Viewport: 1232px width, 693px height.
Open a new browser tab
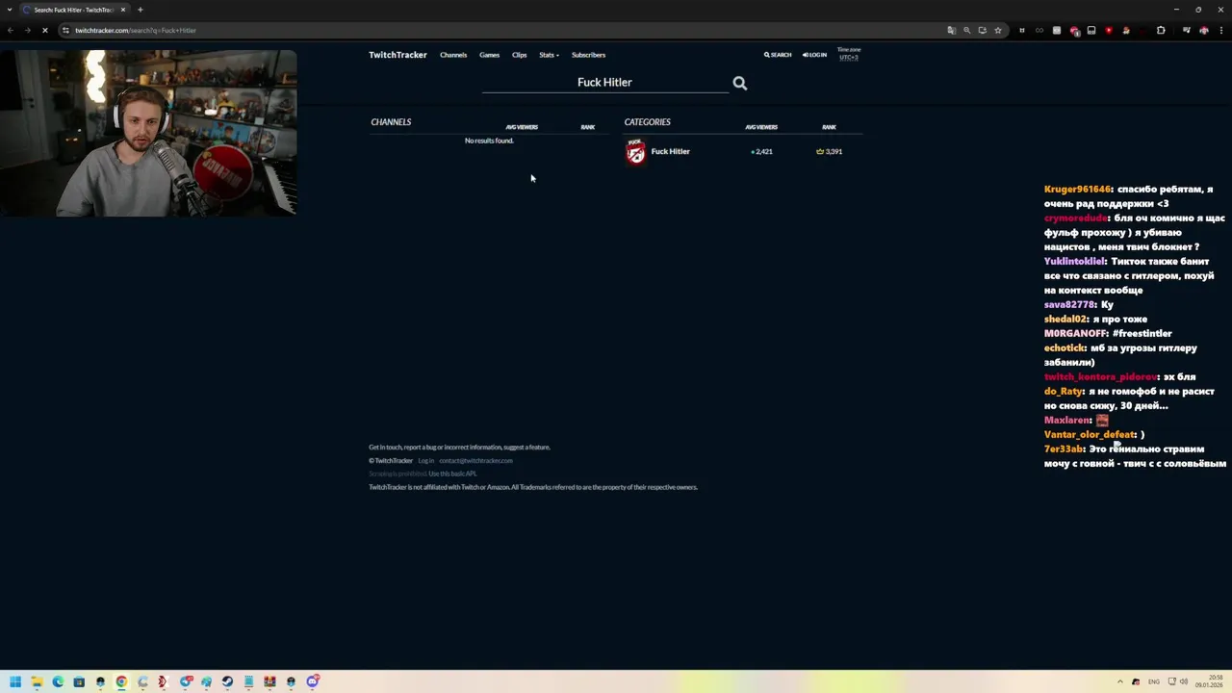[141, 10]
